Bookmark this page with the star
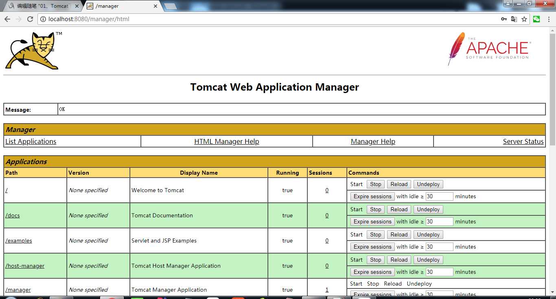 click(524, 19)
